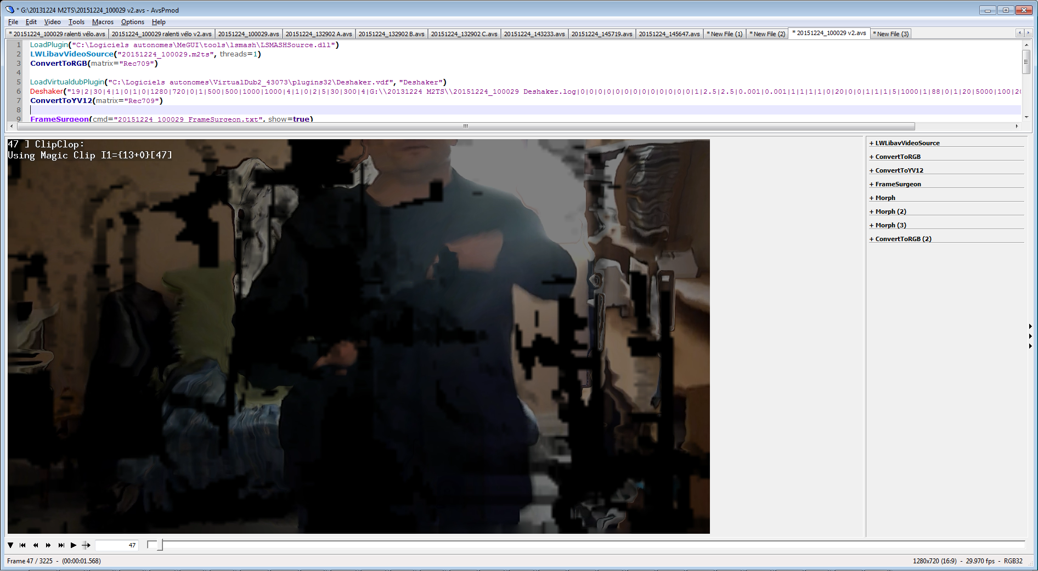Switch to the 20151224_100029.avs tab
Image resolution: width=1038 pixels, height=571 pixels.
(249, 34)
